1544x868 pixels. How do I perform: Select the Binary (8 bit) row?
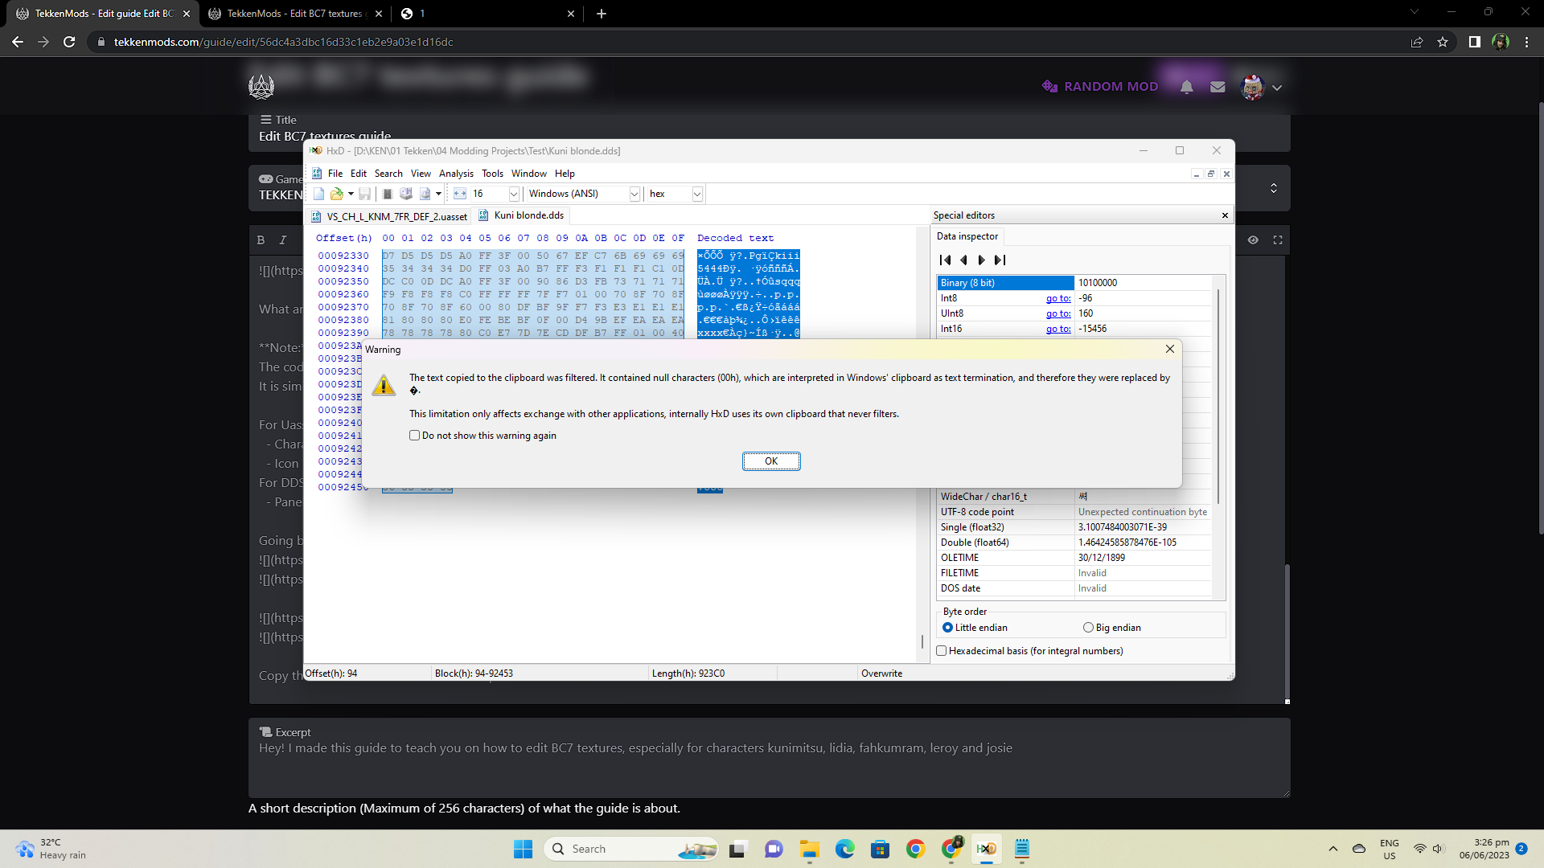(x=1074, y=283)
